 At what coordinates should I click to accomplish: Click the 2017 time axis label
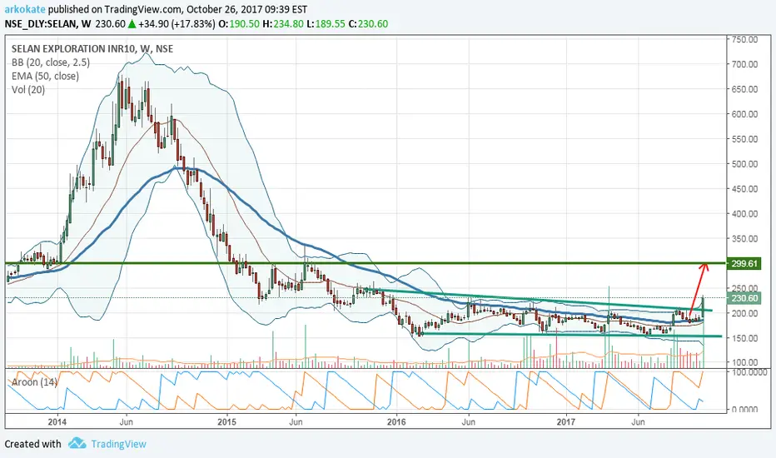pos(566,422)
